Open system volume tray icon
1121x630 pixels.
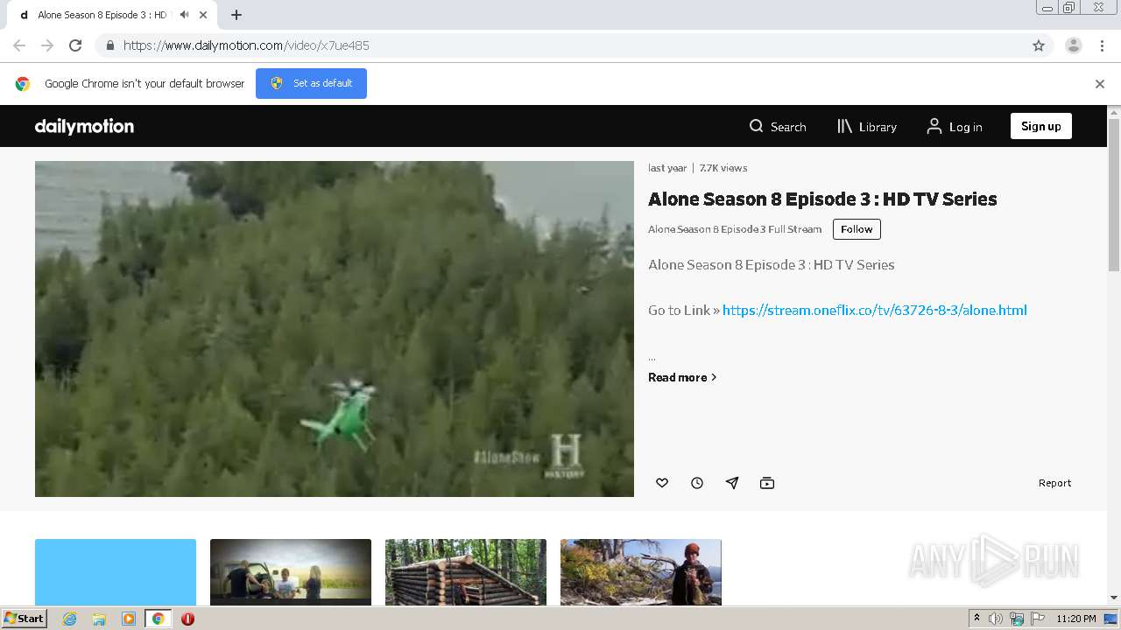(x=995, y=619)
